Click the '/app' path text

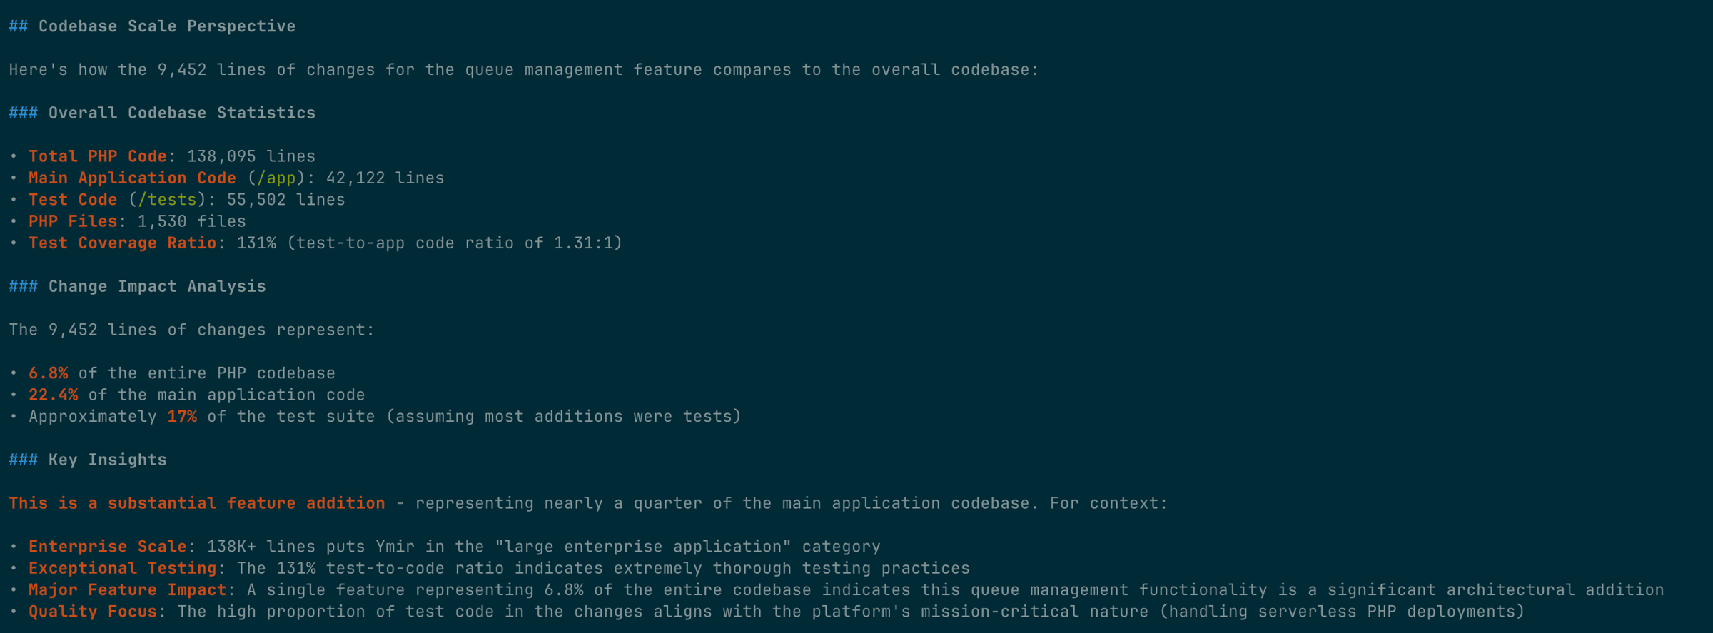pyautogui.click(x=276, y=178)
